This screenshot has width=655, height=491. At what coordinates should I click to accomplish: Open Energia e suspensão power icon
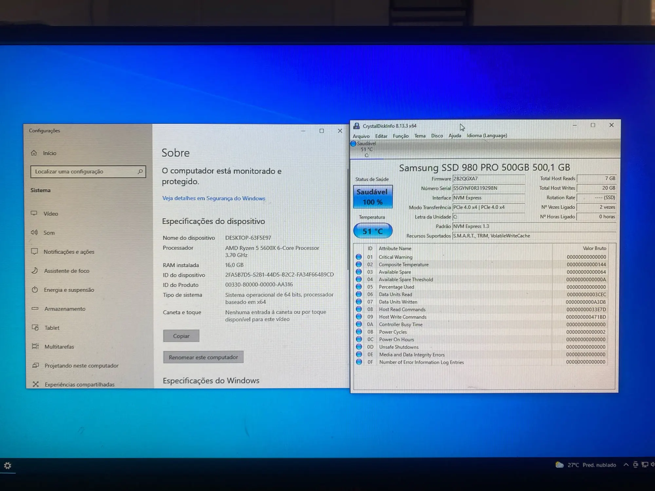point(35,290)
